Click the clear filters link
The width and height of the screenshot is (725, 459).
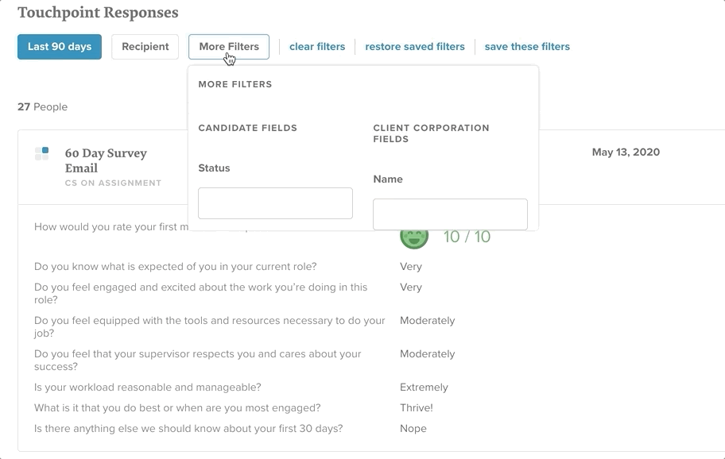(317, 47)
